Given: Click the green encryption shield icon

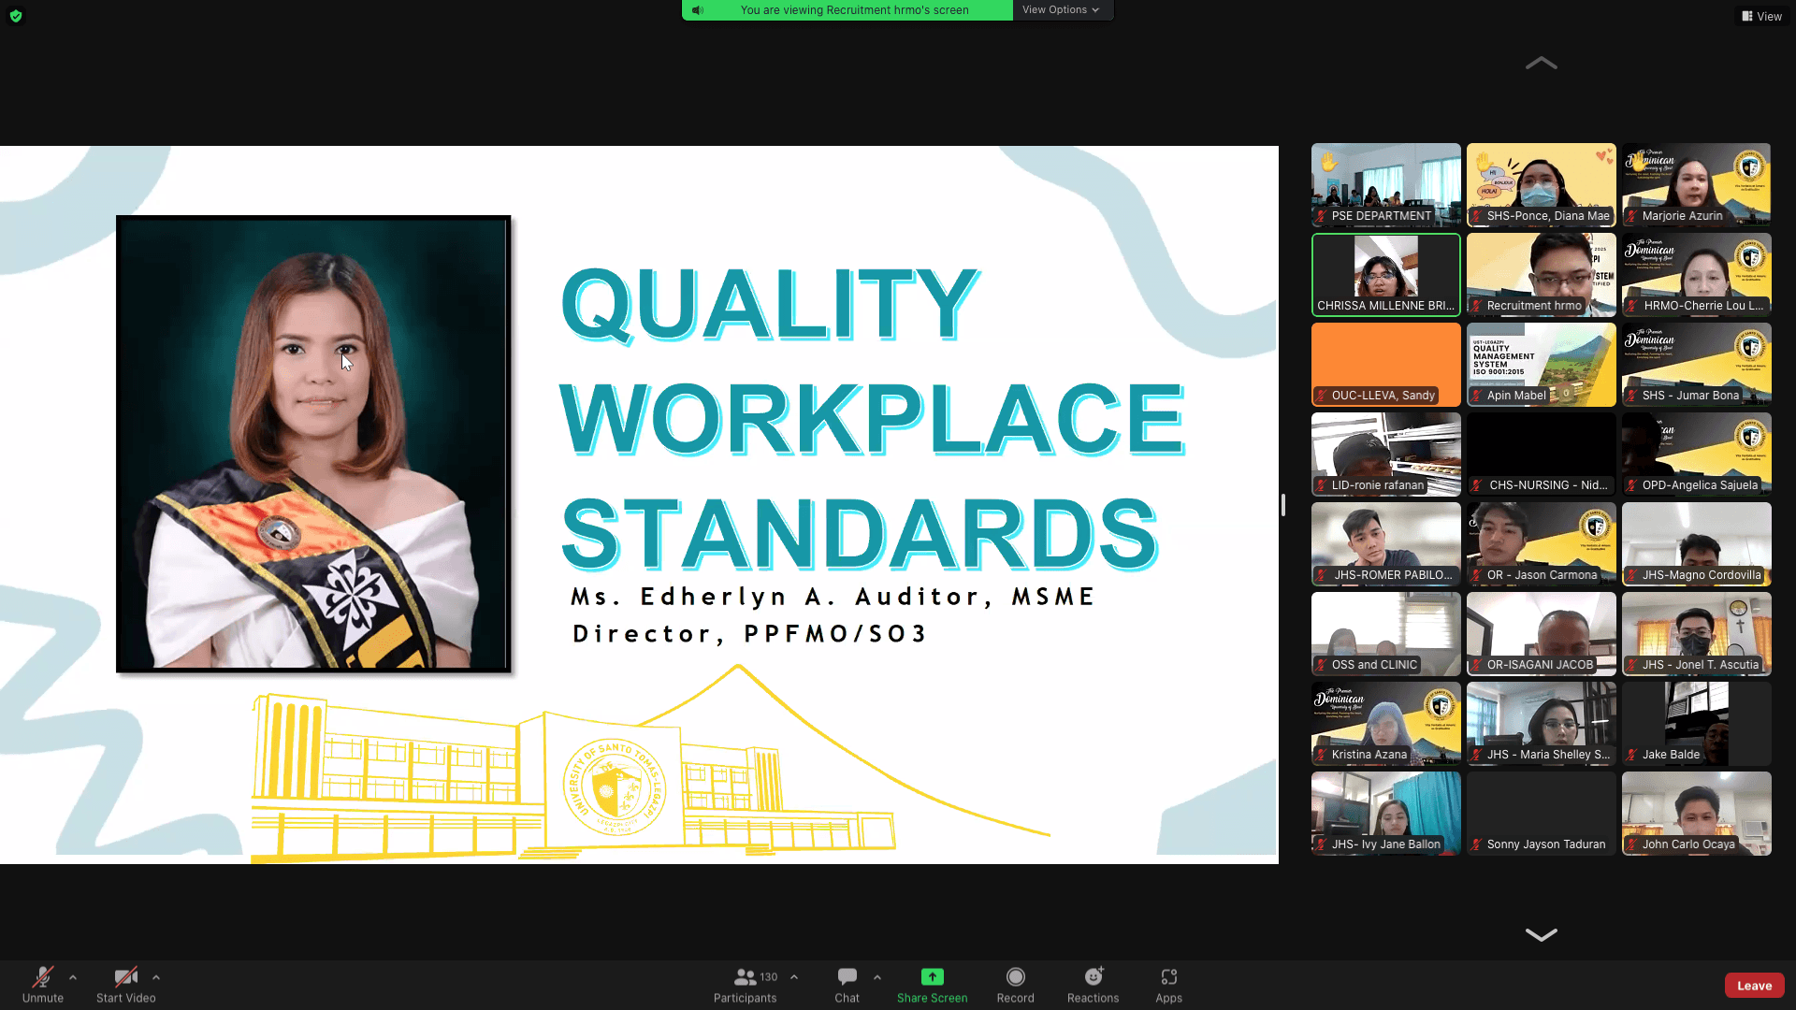Looking at the screenshot, I should (x=16, y=16).
